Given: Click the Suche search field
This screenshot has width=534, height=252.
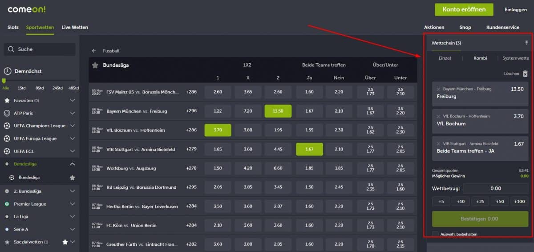Looking at the screenshot, I should pyautogui.click(x=40, y=49).
